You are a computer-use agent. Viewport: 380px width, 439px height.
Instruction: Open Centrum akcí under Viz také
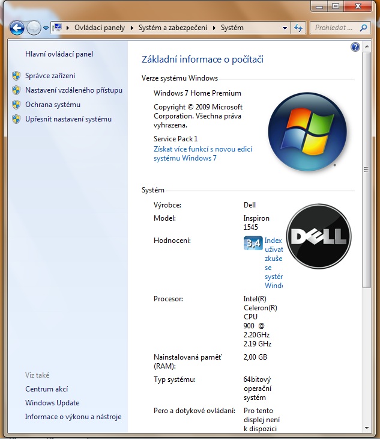tap(46, 389)
